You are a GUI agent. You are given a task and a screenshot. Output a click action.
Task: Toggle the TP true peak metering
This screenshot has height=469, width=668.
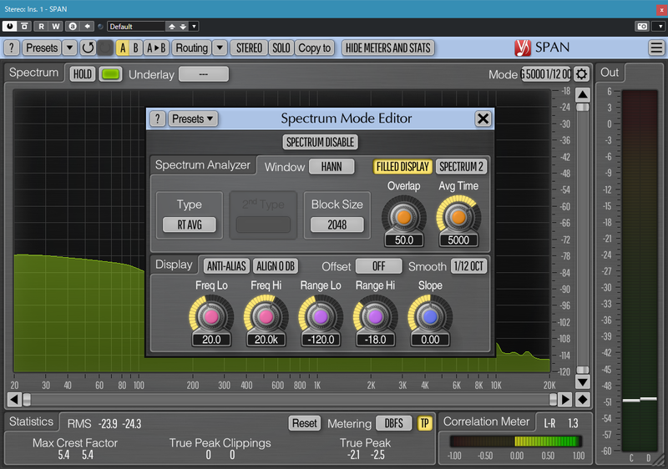pyautogui.click(x=425, y=423)
